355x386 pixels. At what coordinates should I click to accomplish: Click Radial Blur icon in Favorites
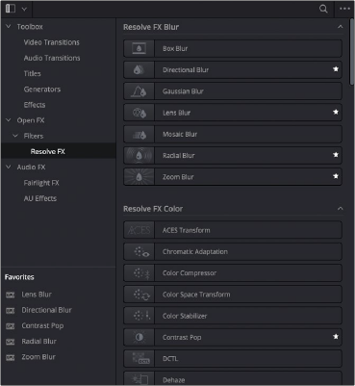tap(11, 342)
